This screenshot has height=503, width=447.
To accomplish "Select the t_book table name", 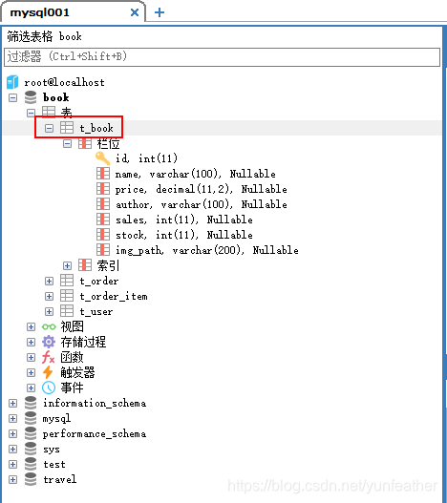I will (96, 128).
